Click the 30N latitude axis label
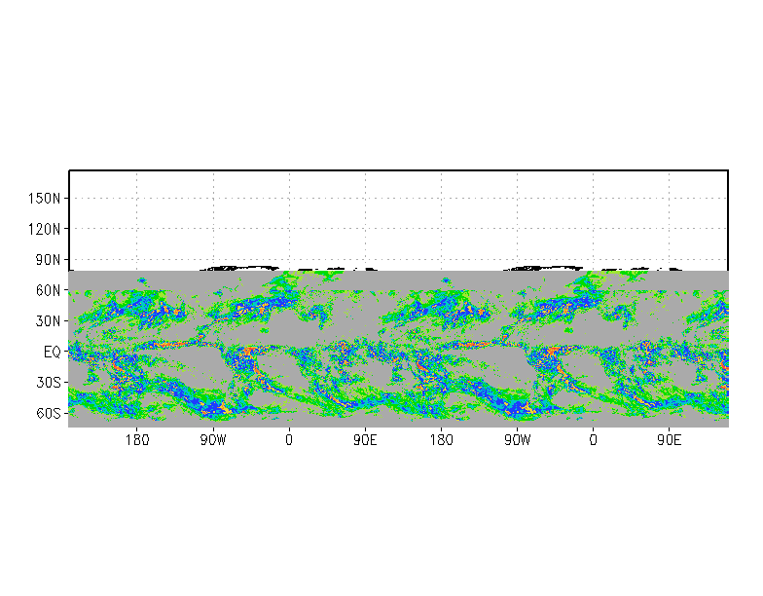 [48, 321]
